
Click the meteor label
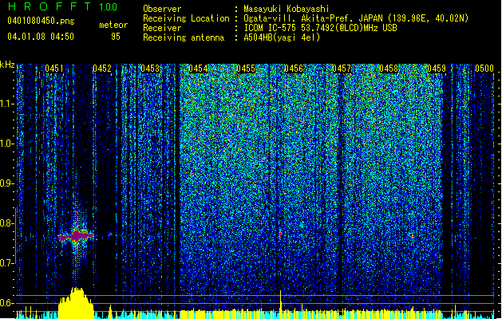[113, 25]
